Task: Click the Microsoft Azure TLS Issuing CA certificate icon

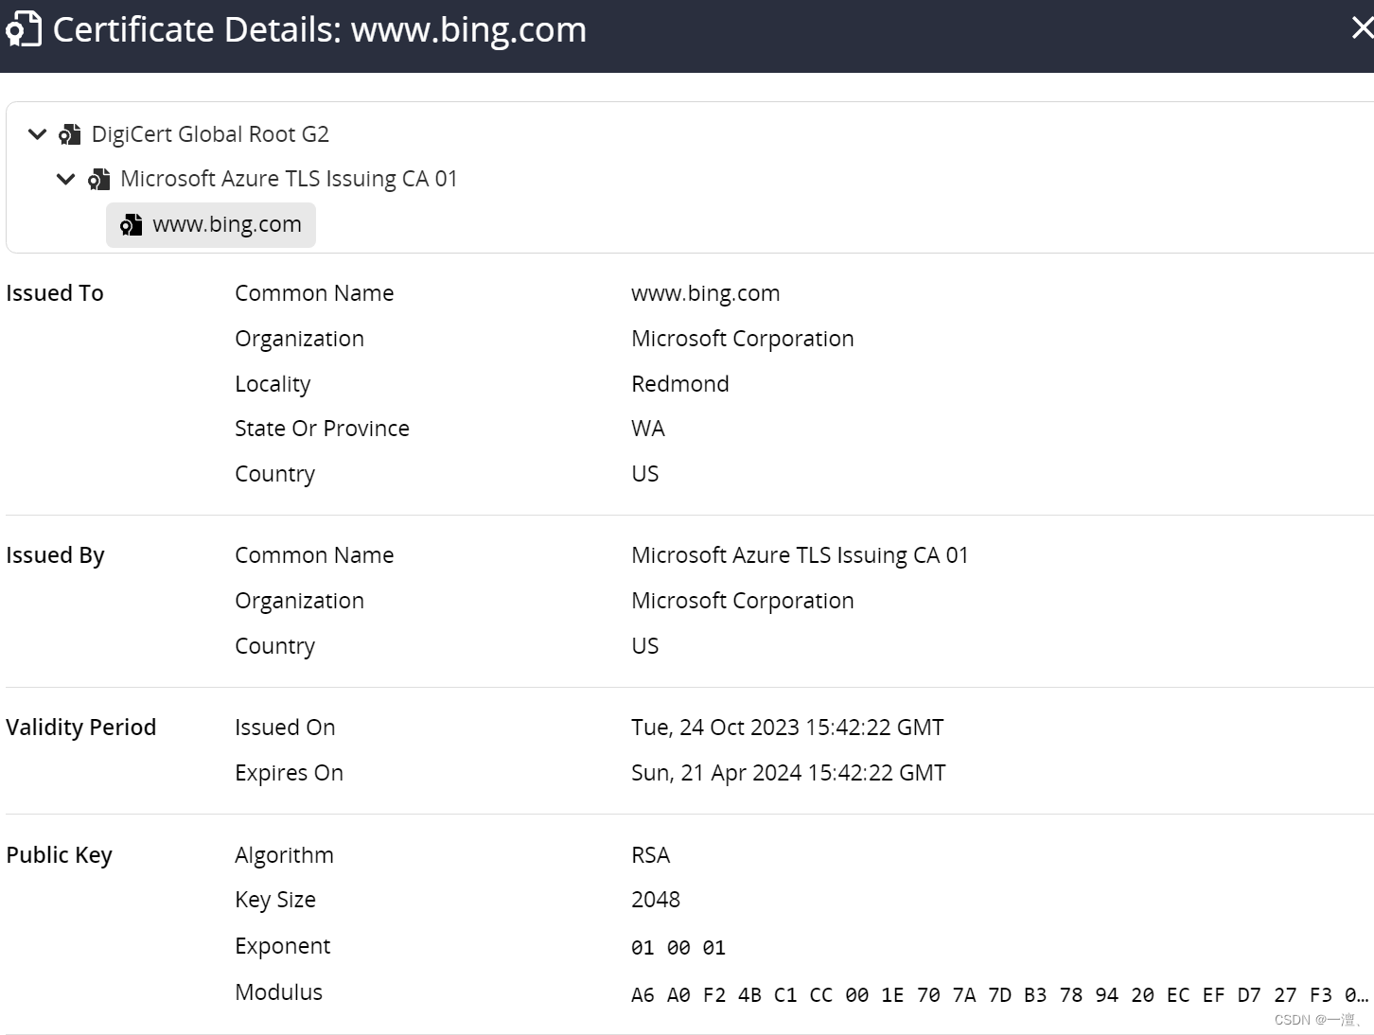Action: (98, 179)
